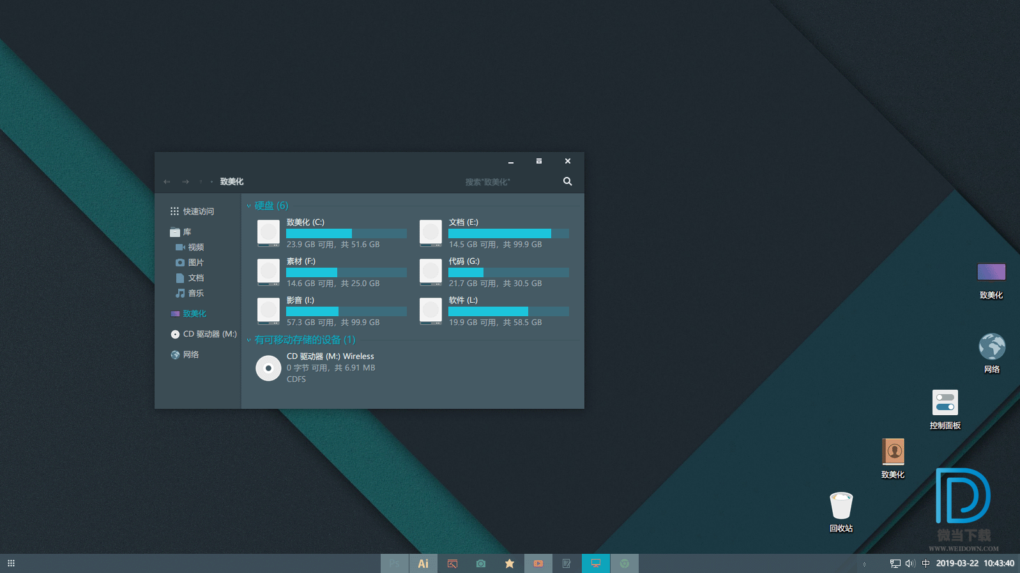Open the Start menu grid button
Image resolution: width=1020 pixels, height=573 pixels.
point(11,563)
